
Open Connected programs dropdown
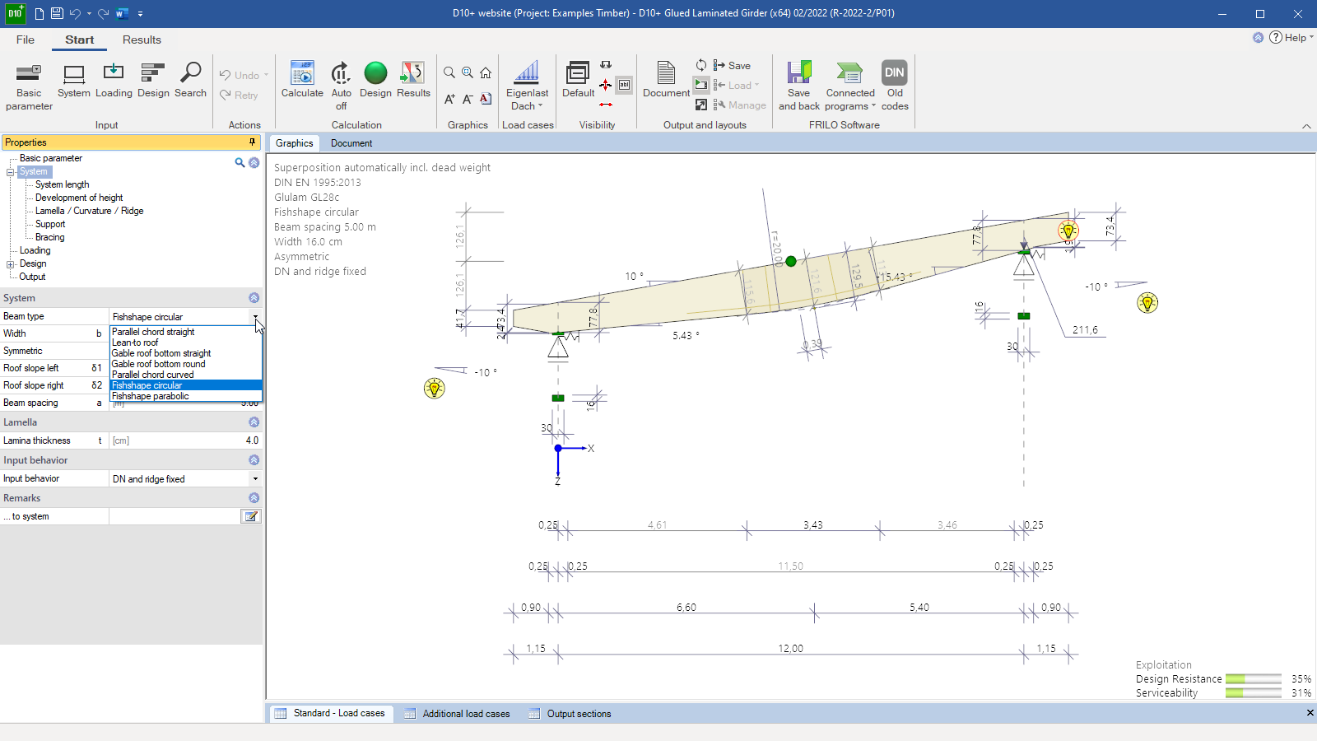[850, 86]
